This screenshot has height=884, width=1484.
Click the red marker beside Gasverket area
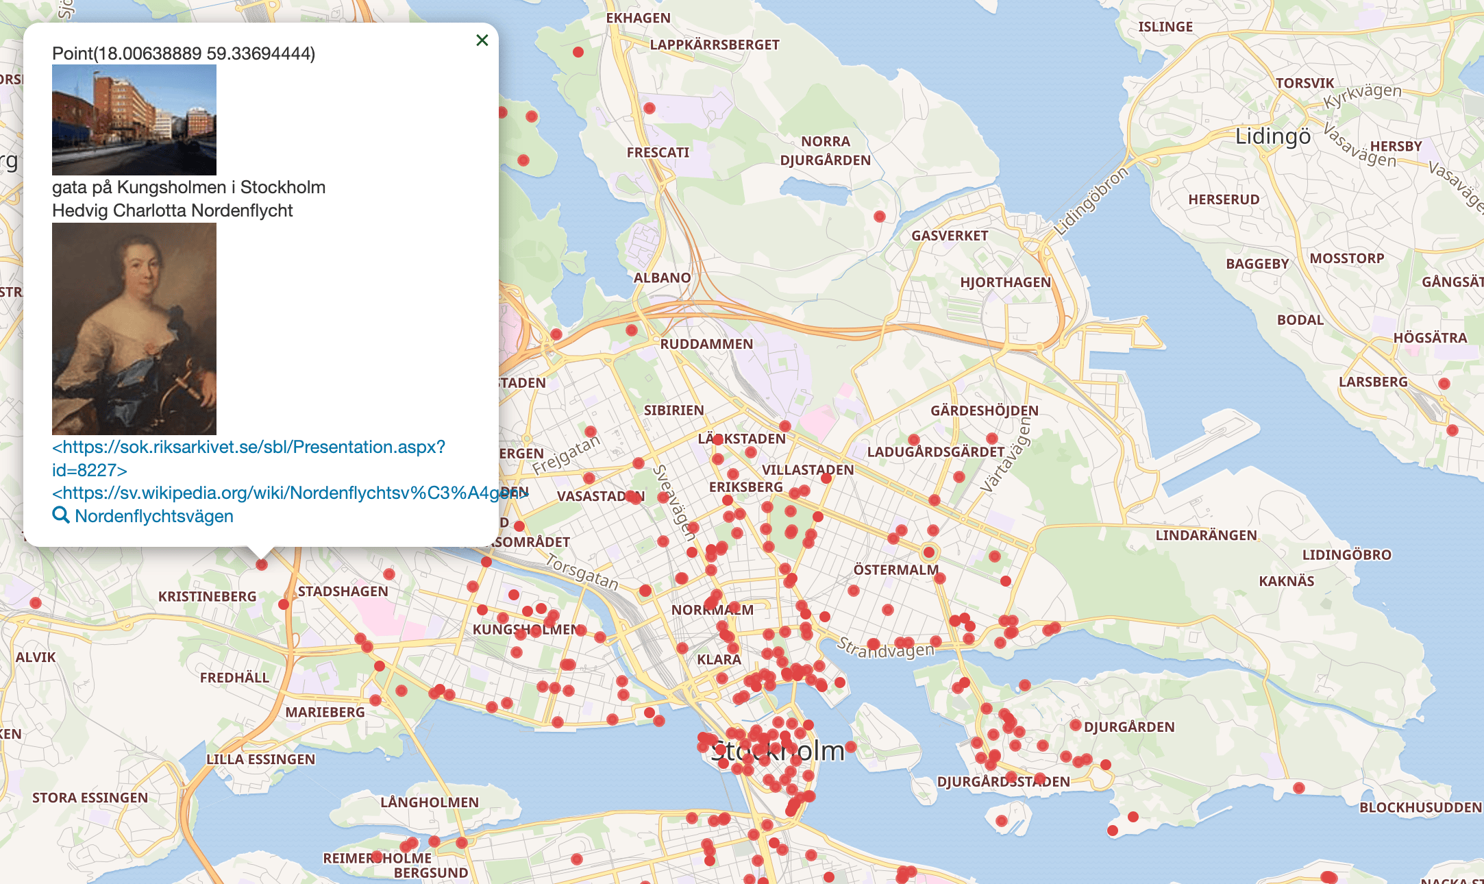(x=880, y=217)
